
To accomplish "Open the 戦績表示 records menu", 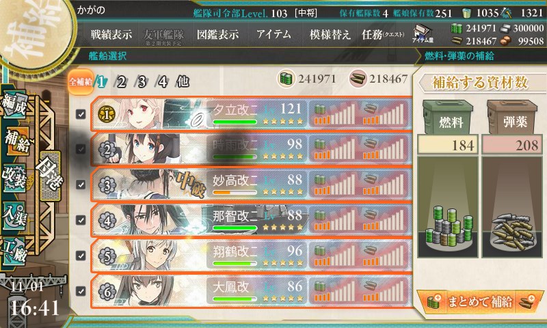I will click(111, 34).
